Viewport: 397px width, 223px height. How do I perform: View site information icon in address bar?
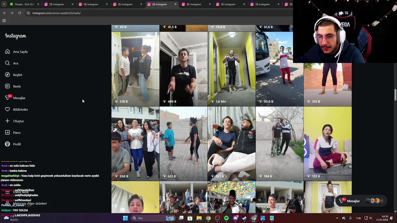pyautogui.click(x=28, y=13)
